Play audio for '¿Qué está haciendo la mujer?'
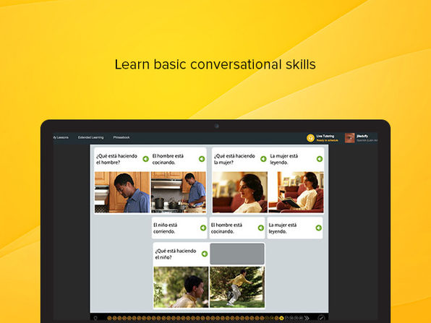 point(263,159)
